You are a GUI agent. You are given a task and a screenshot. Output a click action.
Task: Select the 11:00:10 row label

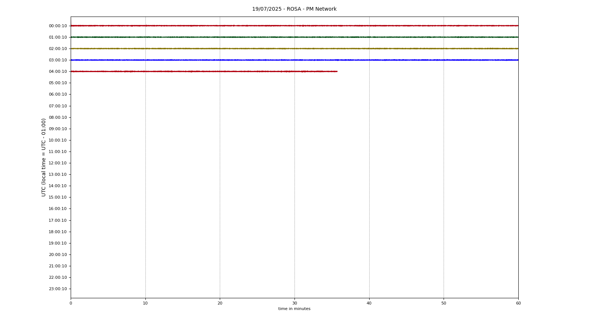[x=58, y=152]
